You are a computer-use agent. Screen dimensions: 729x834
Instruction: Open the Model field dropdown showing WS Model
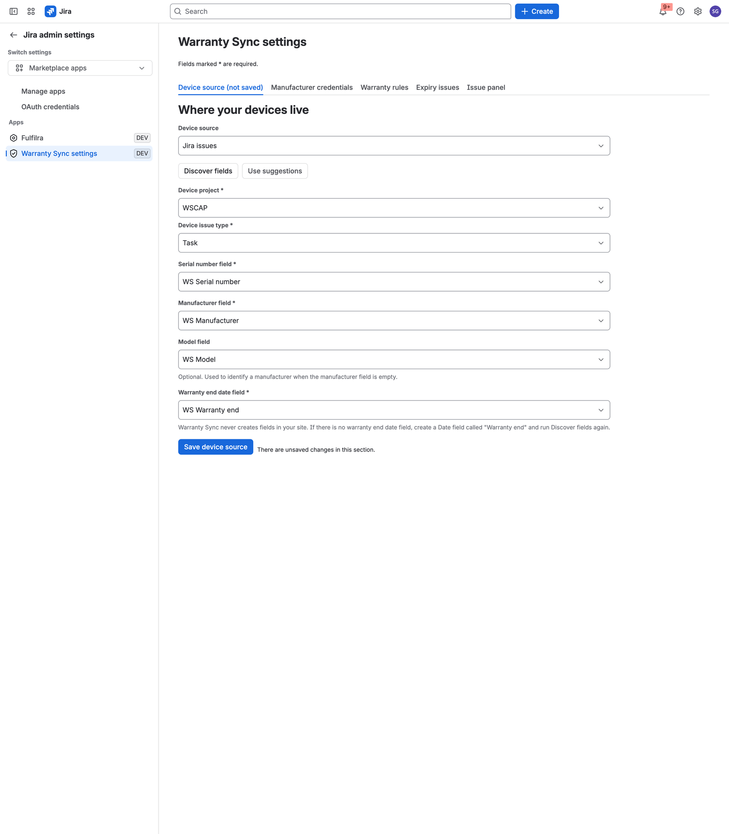point(394,360)
